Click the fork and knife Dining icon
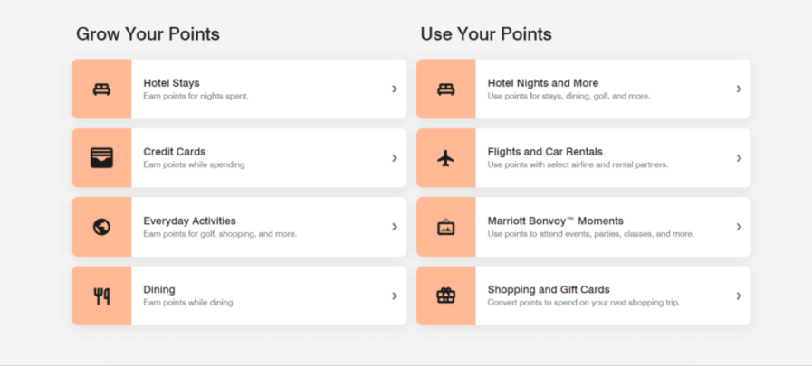This screenshot has height=366, width=812. pos(101,296)
